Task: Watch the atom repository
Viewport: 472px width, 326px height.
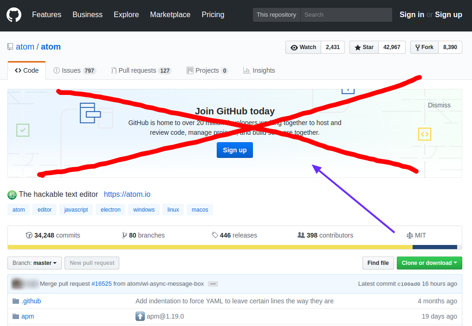Action: [303, 47]
